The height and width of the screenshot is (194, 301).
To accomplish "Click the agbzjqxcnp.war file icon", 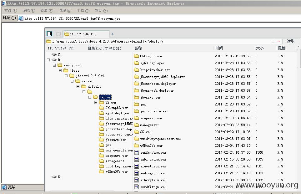I will (137, 160).
